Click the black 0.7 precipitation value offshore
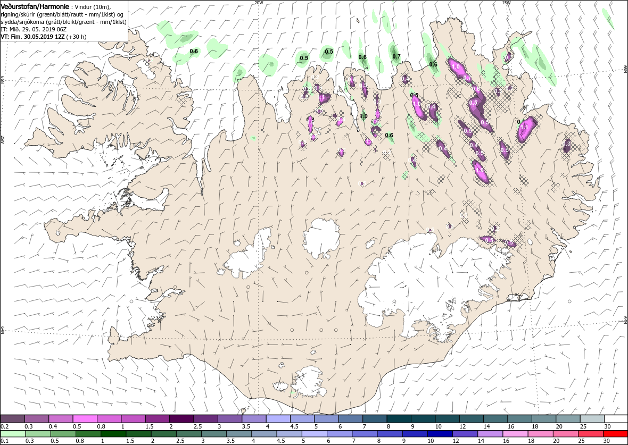Viewport: 628px width, 445px height. (x=396, y=56)
